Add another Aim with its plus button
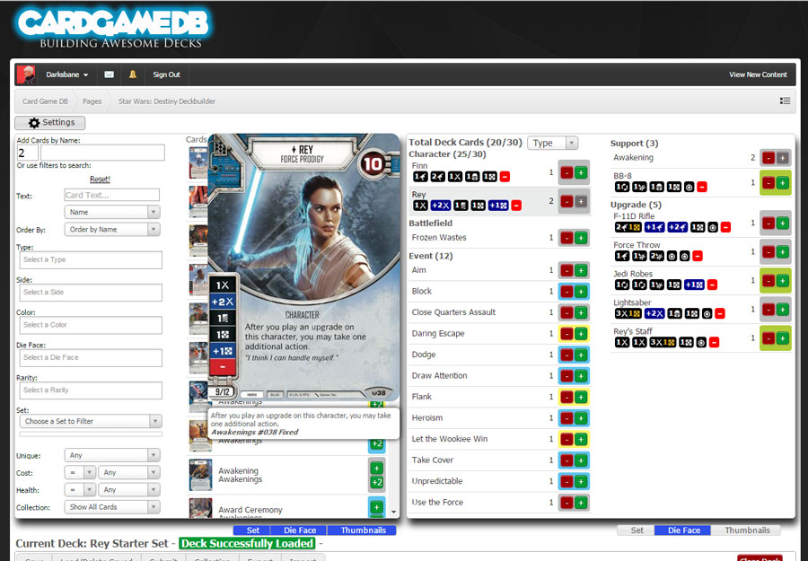The height and width of the screenshot is (561, 808). pos(581,270)
